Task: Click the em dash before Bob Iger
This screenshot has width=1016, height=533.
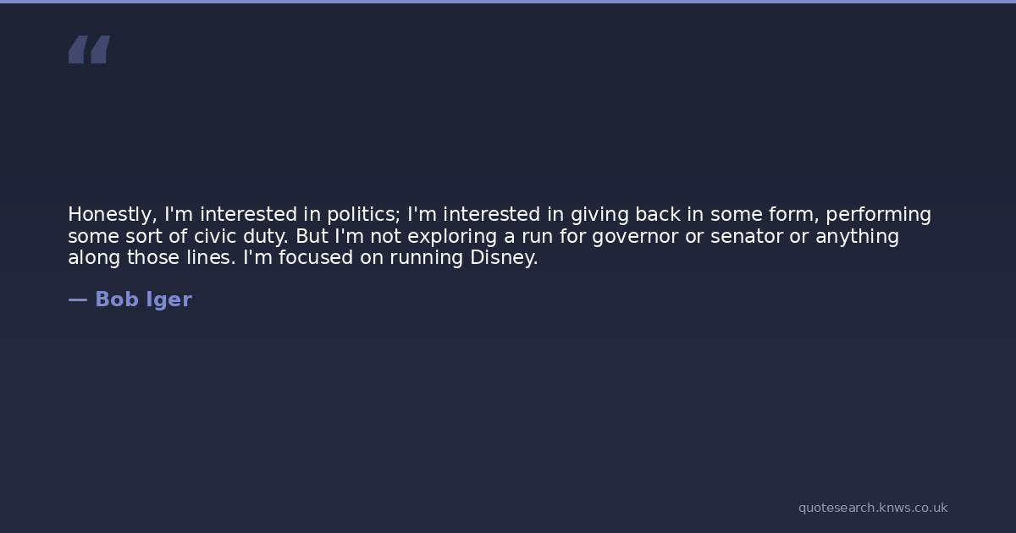Action: coord(77,299)
